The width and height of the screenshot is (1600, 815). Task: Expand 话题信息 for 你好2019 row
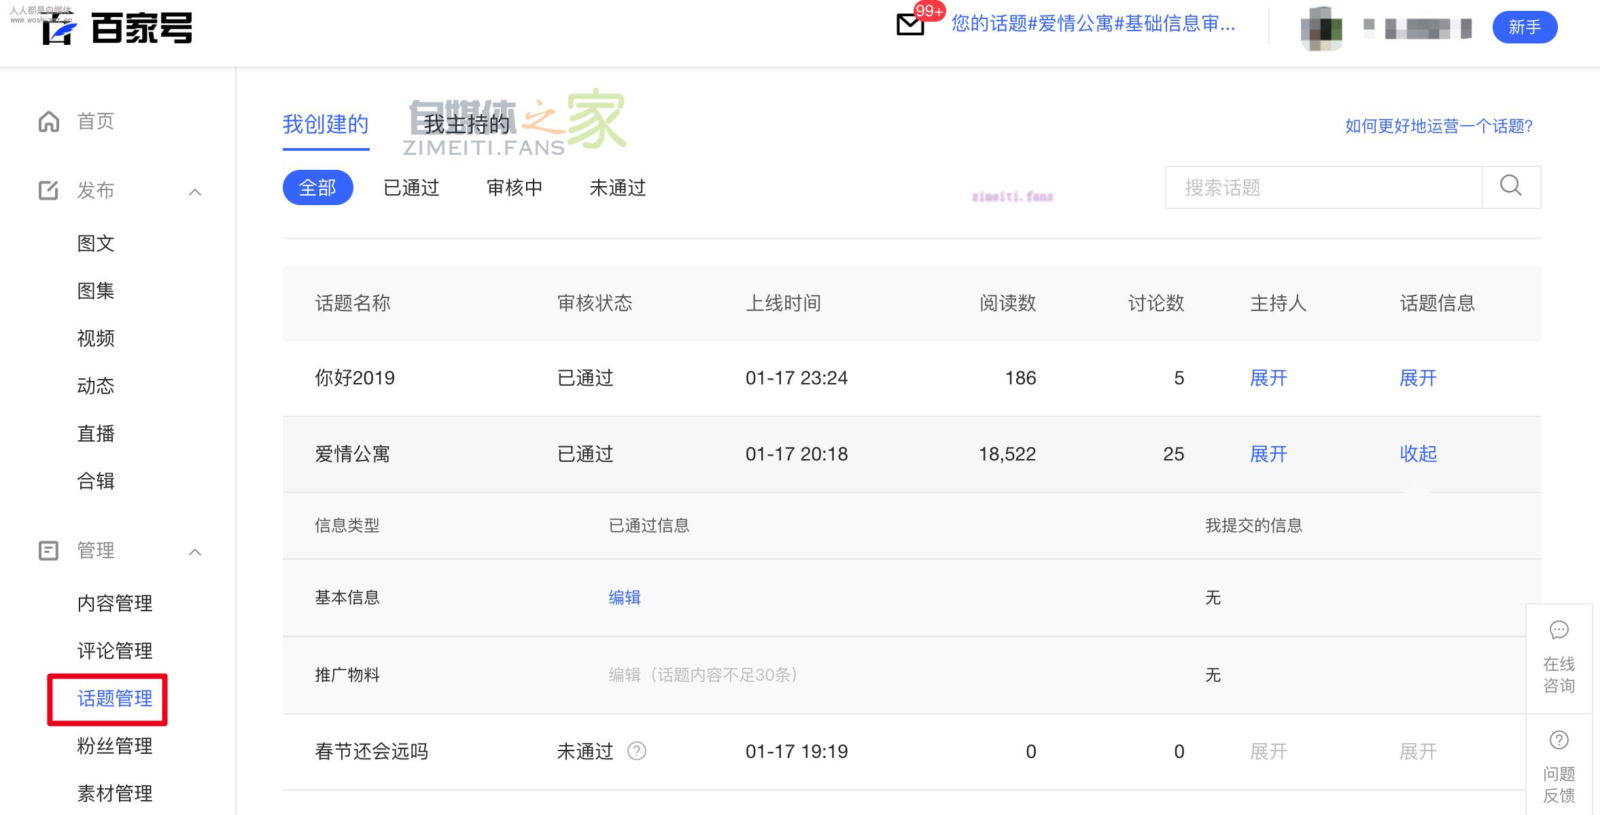pos(1418,378)
